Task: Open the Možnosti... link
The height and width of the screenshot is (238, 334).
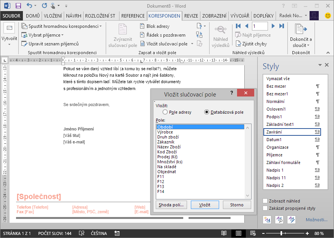Action: click(x=316, y=220)
